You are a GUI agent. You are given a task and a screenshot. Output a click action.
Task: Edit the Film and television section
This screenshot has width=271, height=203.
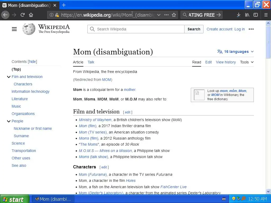pyautogui.click(x=128, y=112)
